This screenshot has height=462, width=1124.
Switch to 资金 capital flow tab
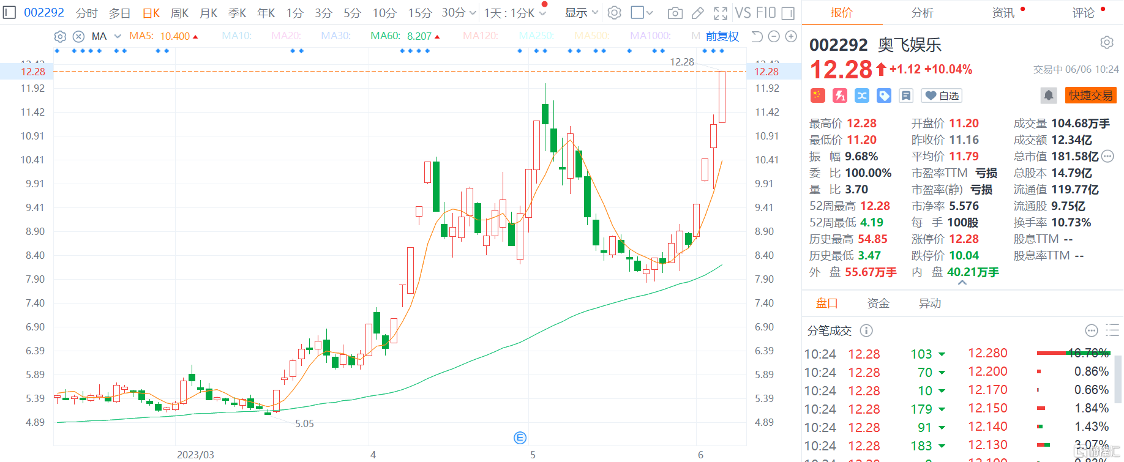coord(879,304)
